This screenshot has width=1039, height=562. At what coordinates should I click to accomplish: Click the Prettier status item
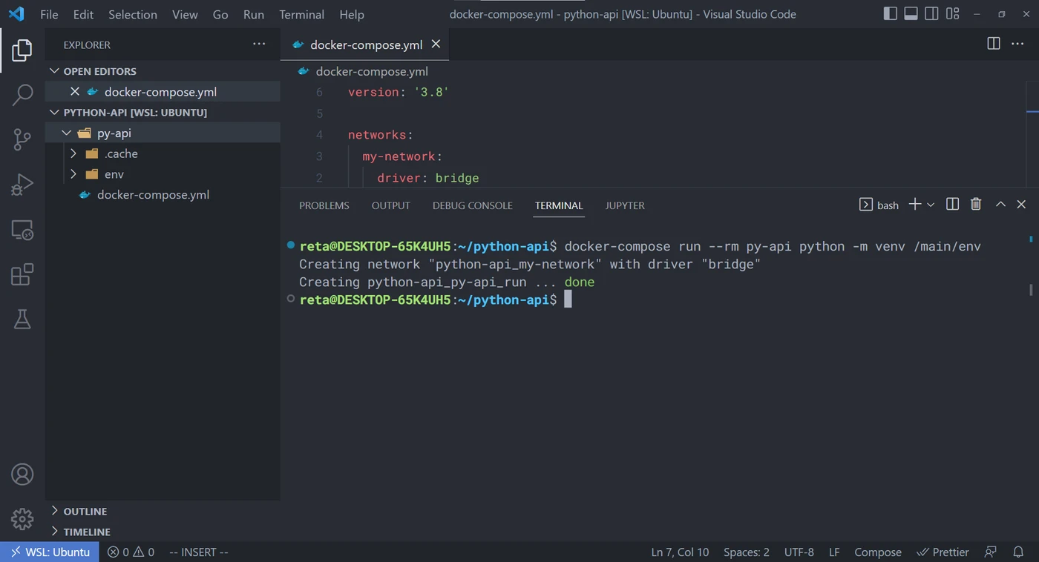[943, 552]
